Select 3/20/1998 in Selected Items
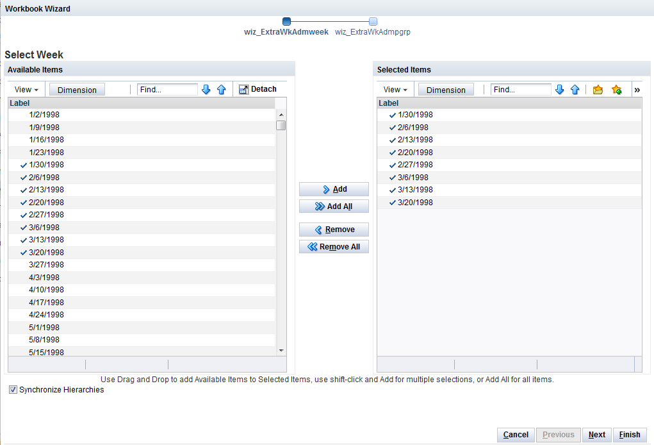 (509, 203)
